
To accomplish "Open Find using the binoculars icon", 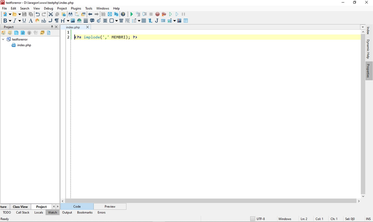I will (71, 14).
